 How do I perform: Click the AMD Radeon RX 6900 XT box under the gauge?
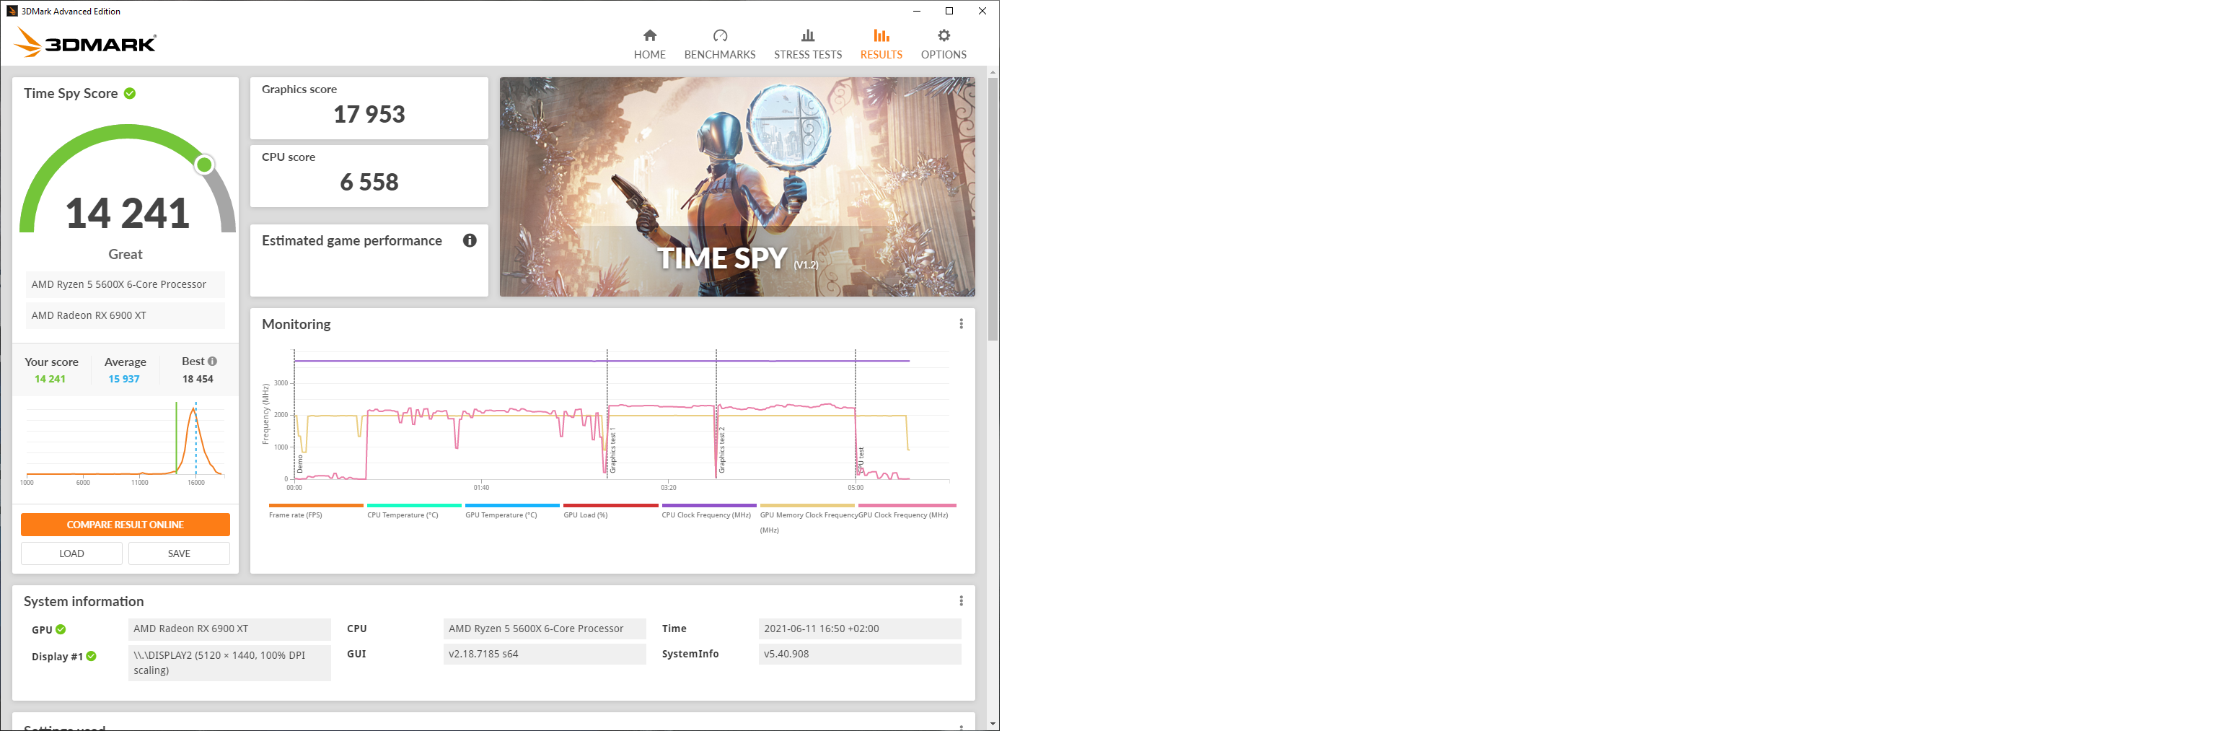pos(126,315)
